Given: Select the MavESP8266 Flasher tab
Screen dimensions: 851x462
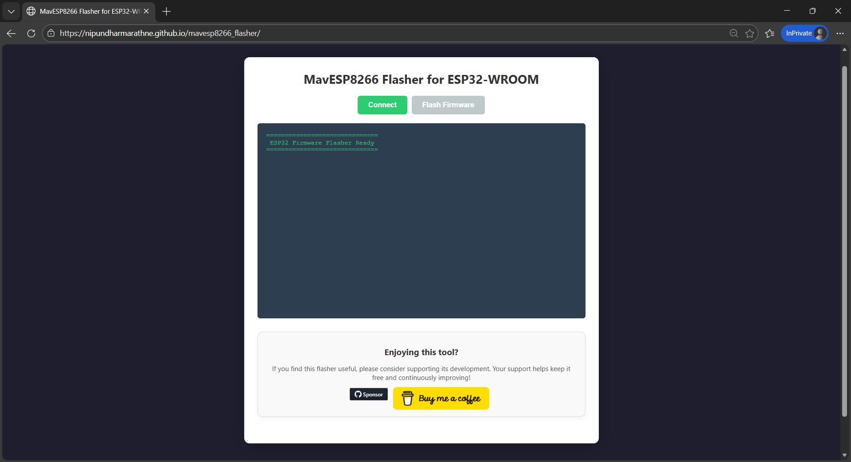Looking at the screenshot, I should pos(89,12).
